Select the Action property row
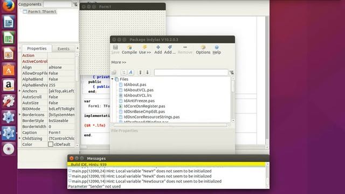This screenshot has width=345, height=194. pyautogui.click(x=48, y=56)
